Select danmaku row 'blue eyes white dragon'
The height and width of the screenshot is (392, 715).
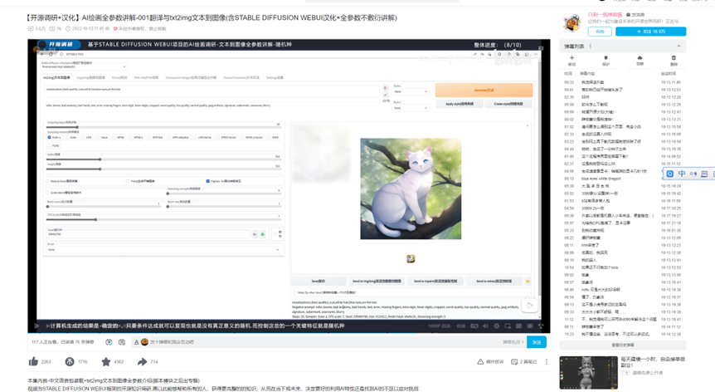pyautogui.click(x=622, y=179)
